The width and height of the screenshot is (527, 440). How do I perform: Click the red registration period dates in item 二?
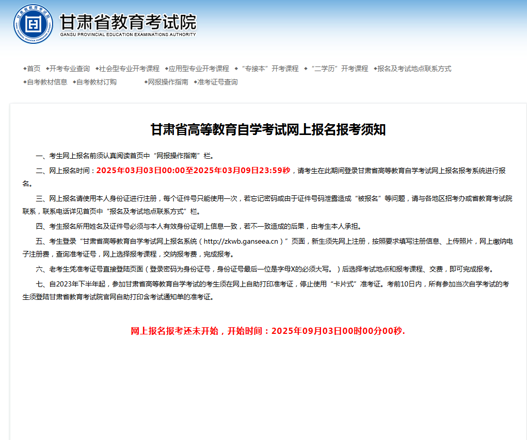(x=193, y=171)
